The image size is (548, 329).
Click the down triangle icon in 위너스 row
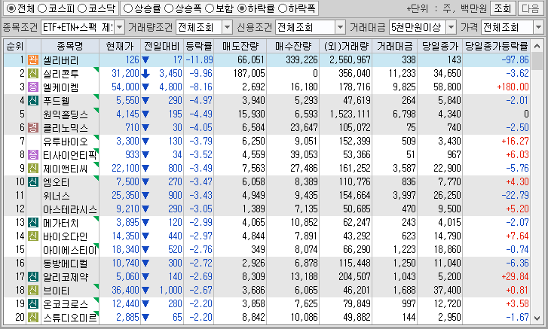click(145, 196)
